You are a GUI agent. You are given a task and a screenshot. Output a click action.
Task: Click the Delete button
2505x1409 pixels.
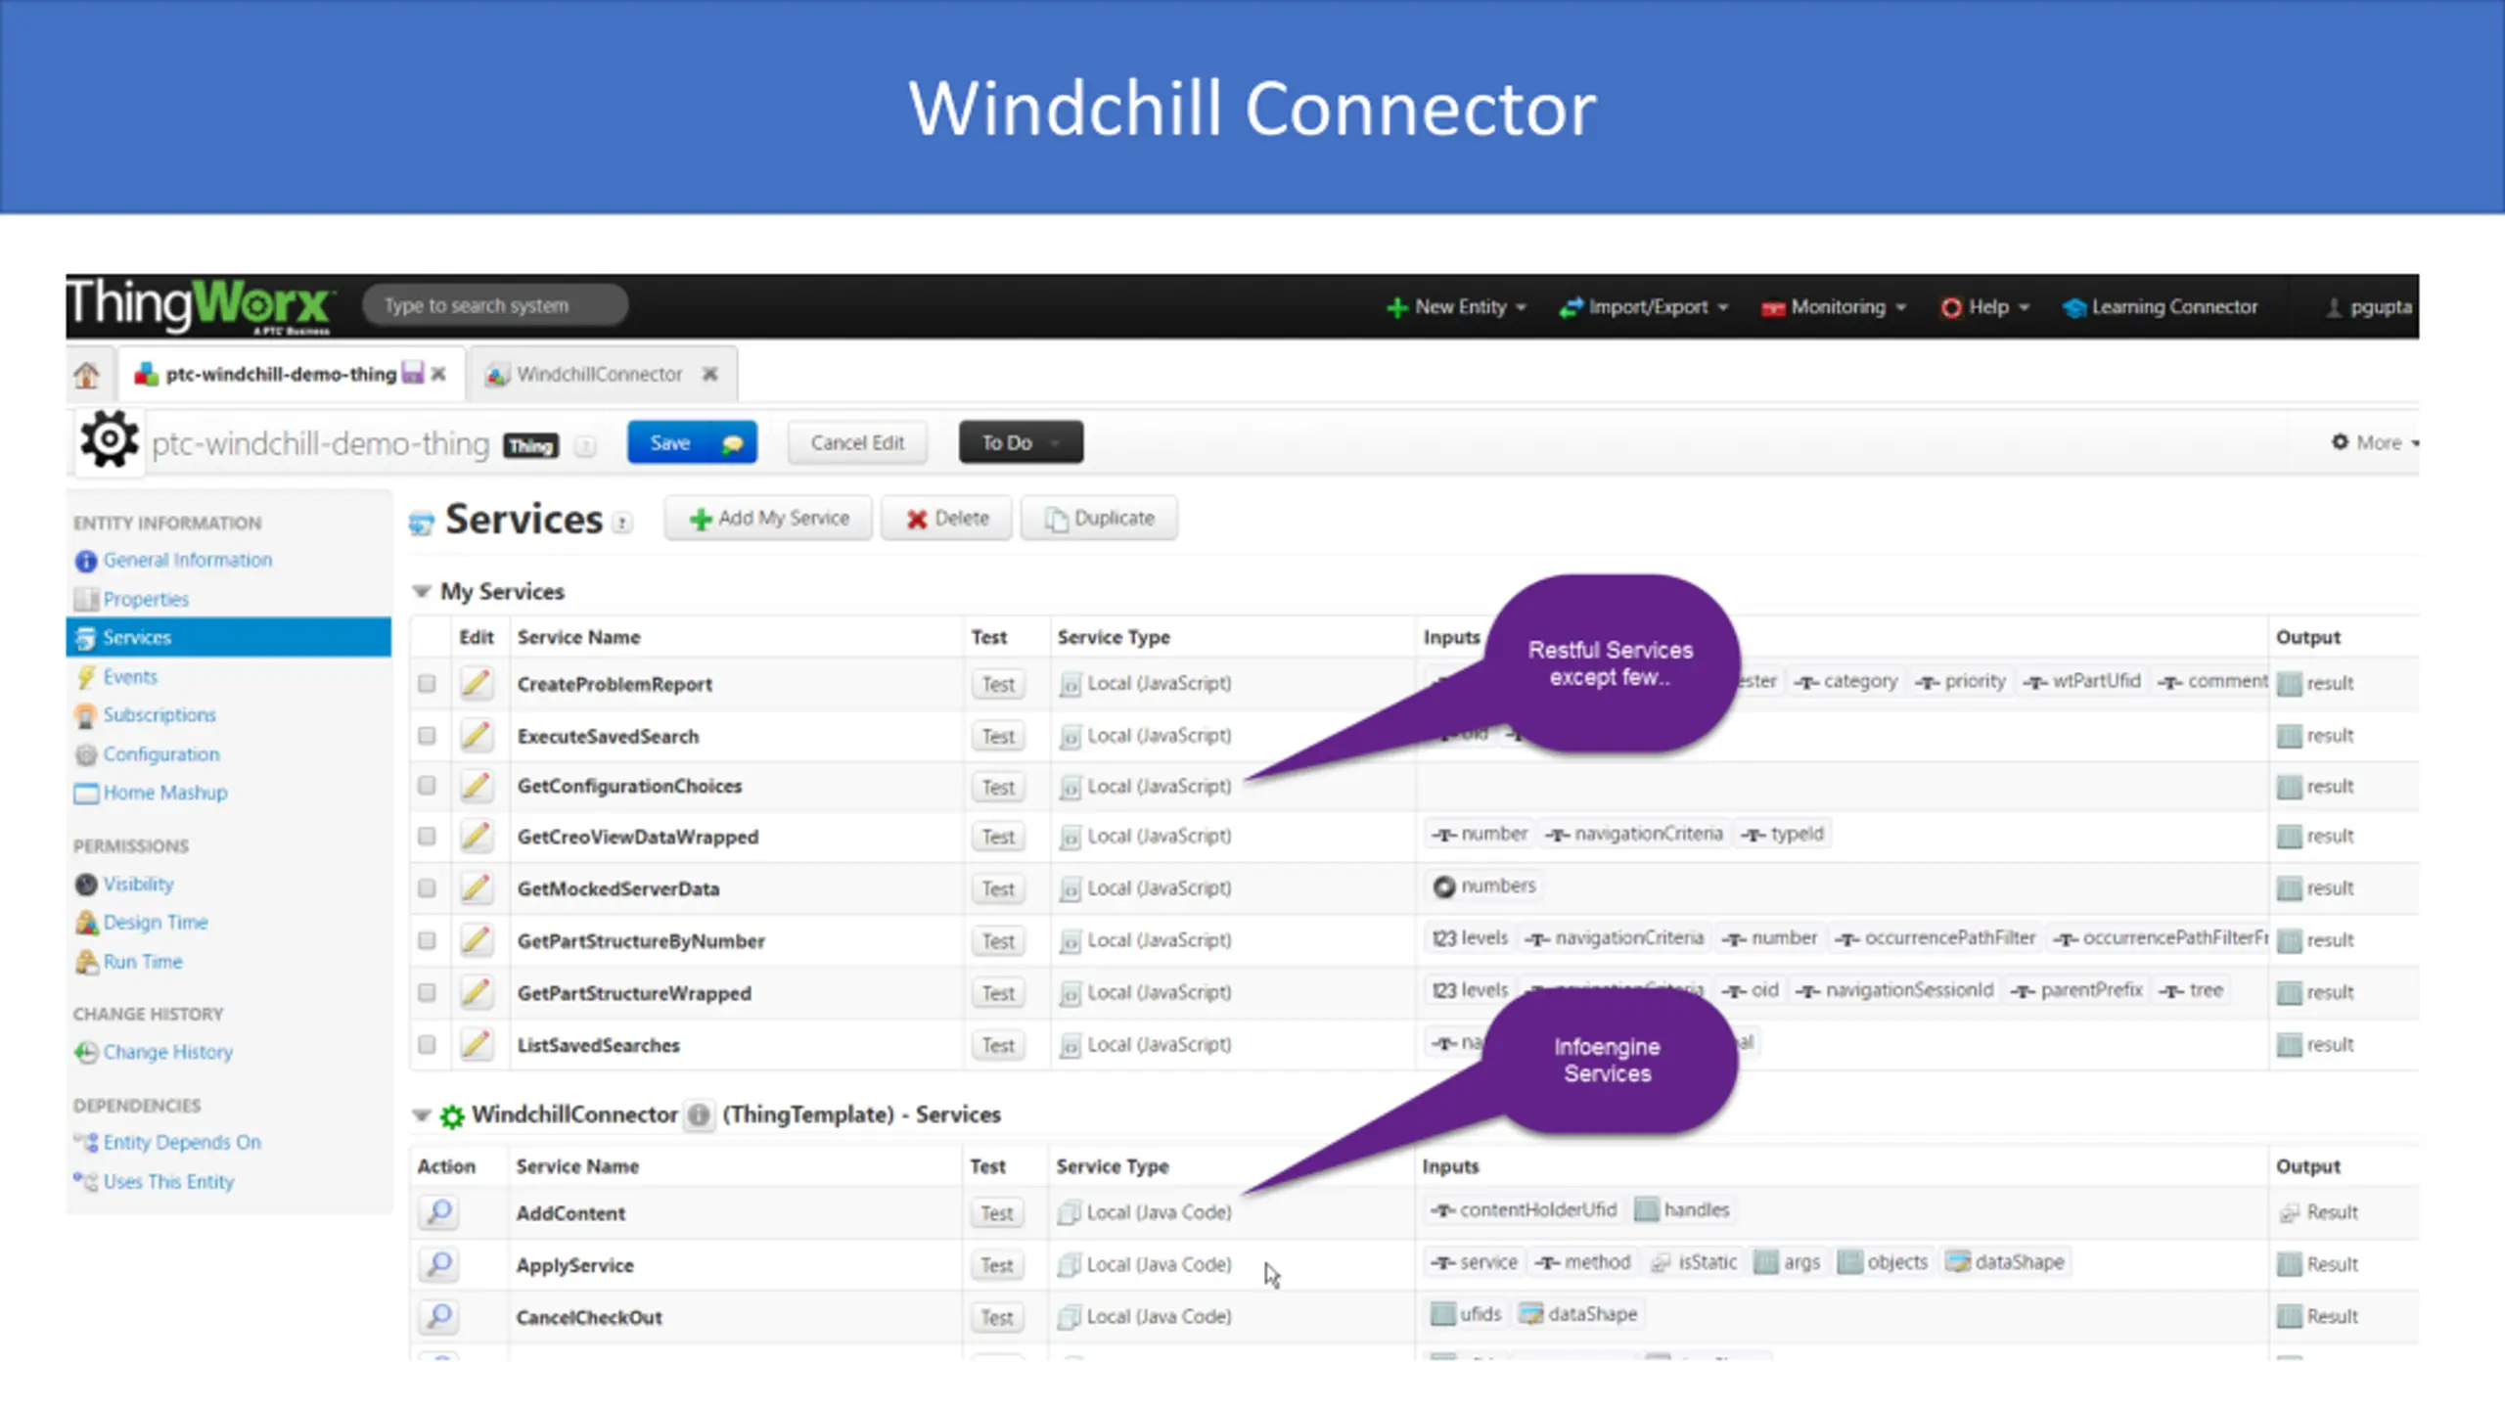click(x=946, y=518)
